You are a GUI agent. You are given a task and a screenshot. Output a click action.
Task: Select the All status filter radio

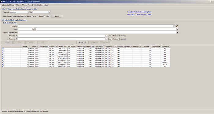[x=33, y=16]
